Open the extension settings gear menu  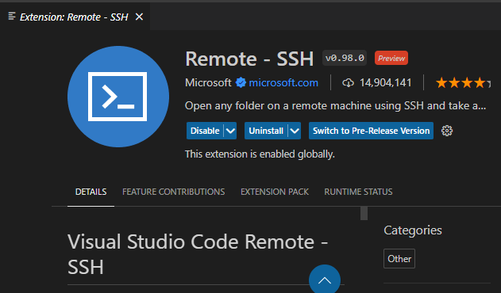447,131
